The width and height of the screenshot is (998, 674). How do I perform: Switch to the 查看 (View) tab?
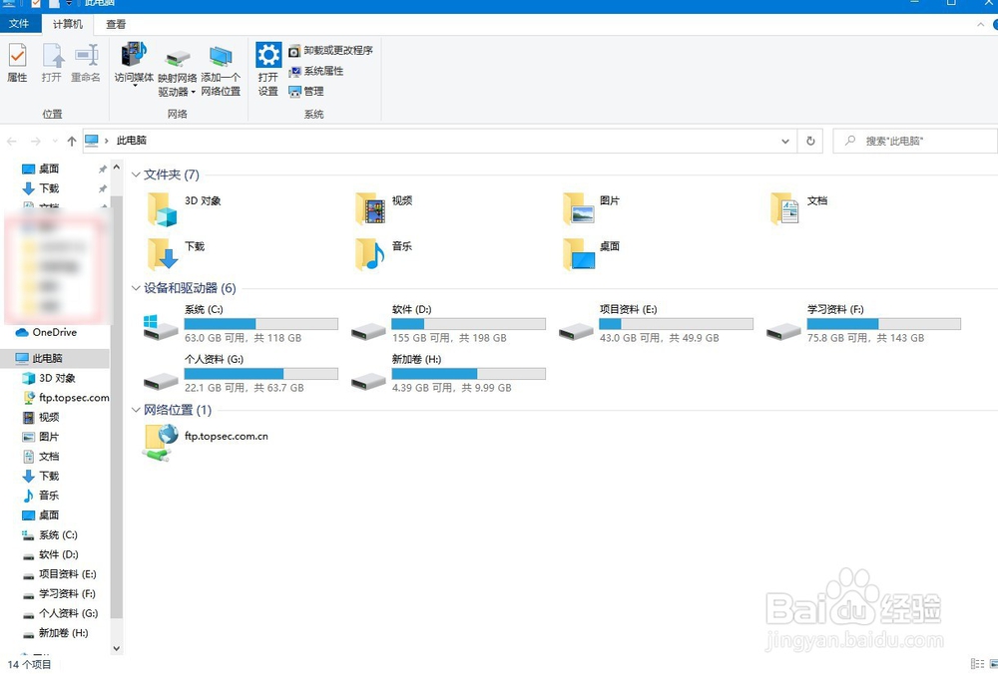116,23
